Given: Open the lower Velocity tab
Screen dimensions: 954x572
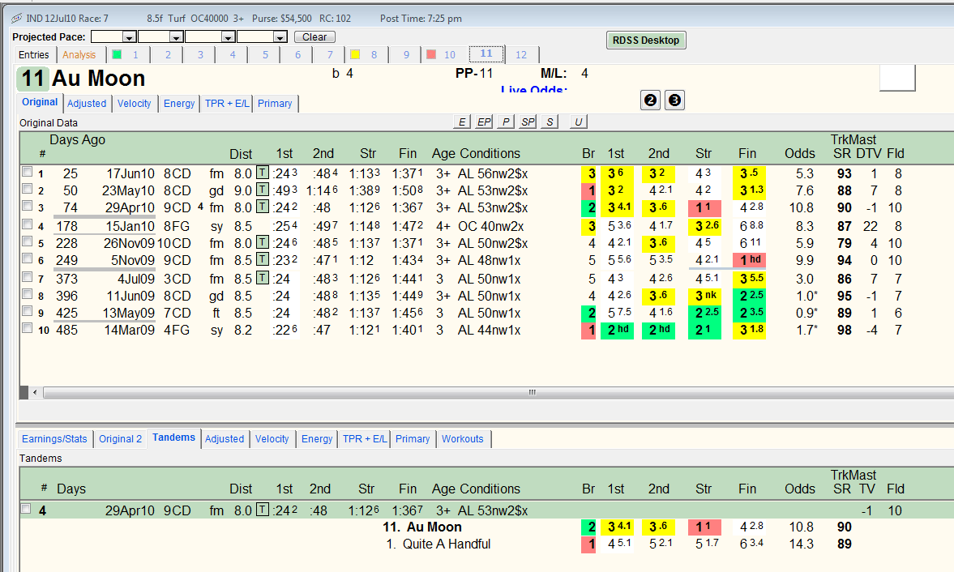Looking at the screenshot, I should click(272, 439).
